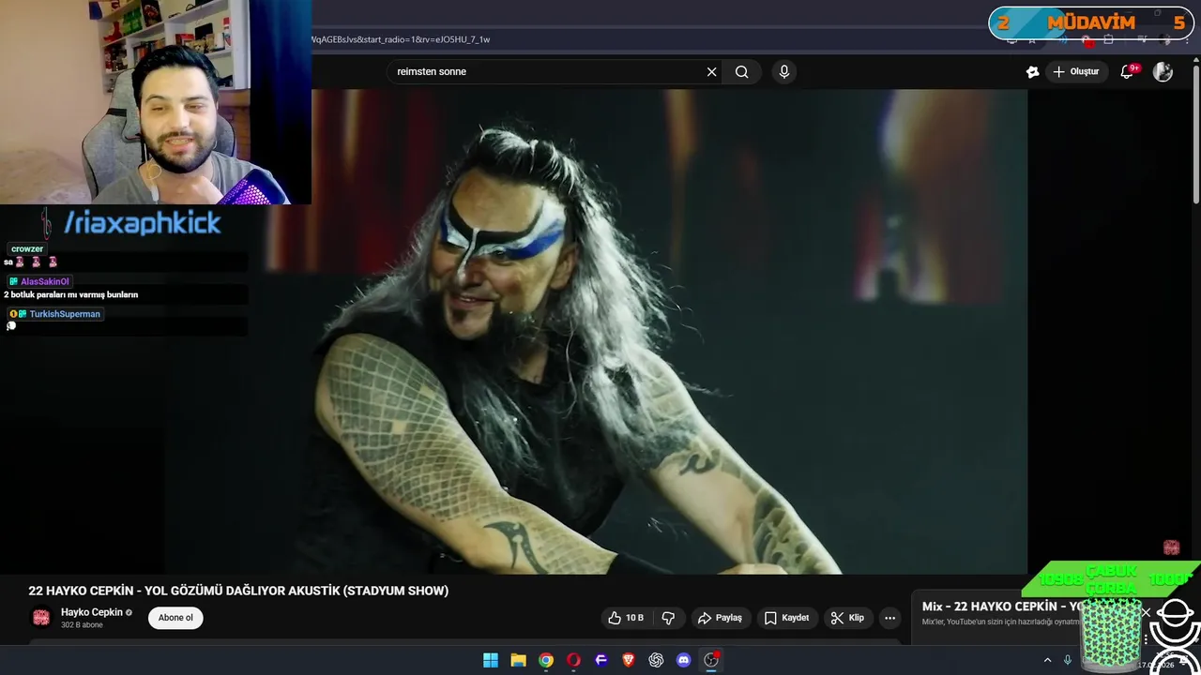Open YouTube notifications bell

1128,72
